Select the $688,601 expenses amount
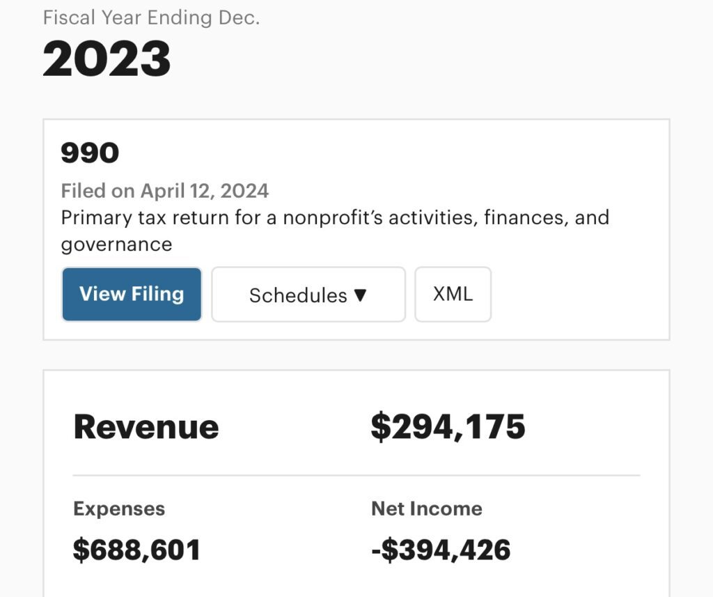The width and height of the screenshot is (713, 597). tap(136, 550)
